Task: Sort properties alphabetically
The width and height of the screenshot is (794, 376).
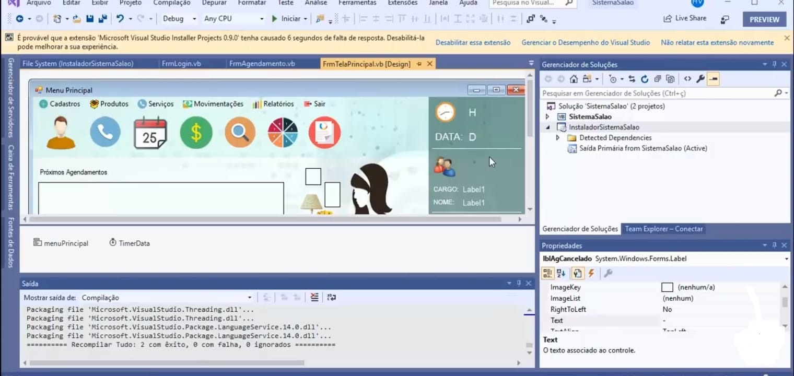Action: (x=561, y=273)
